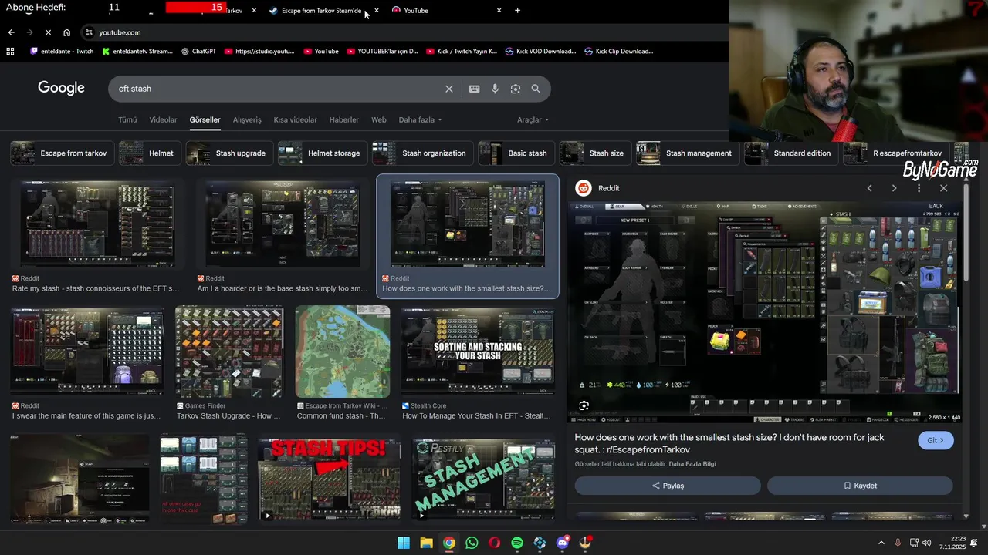Open ChatGPT bookmark

(x=198, y=52)
